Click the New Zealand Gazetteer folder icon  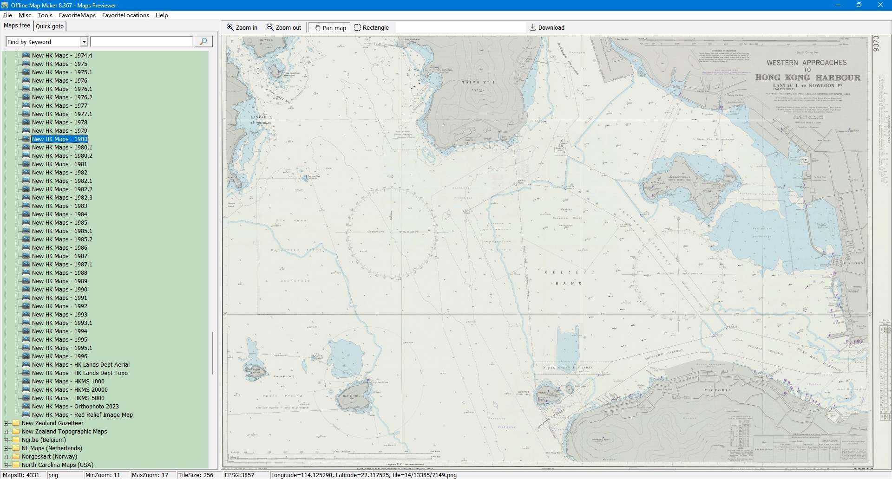16,423
